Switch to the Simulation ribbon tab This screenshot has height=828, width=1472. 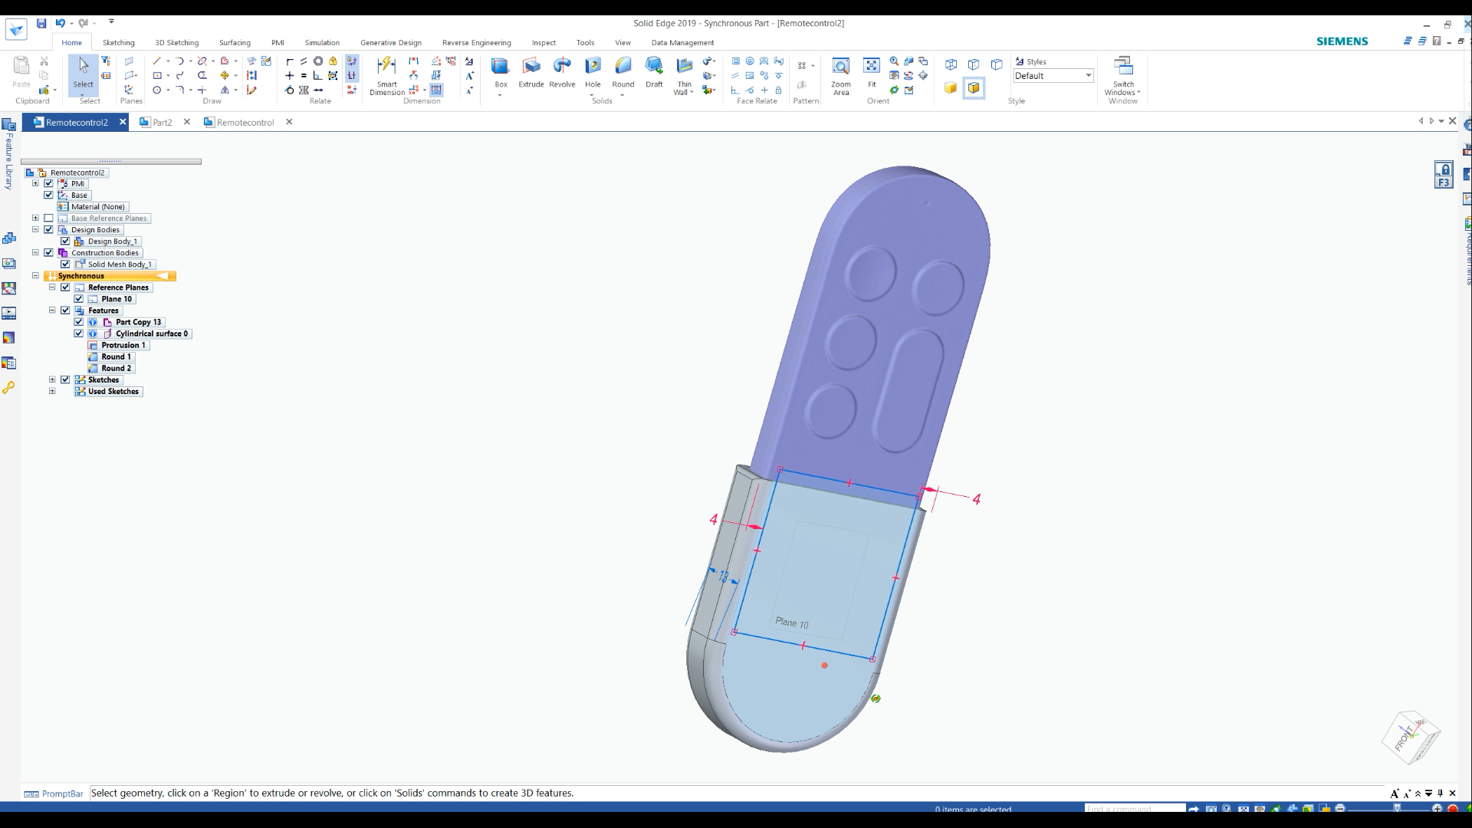(x=323, y=42)
